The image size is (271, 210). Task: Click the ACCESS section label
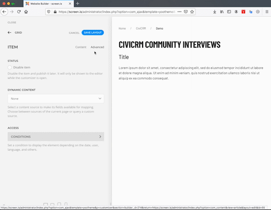point(13,128)
